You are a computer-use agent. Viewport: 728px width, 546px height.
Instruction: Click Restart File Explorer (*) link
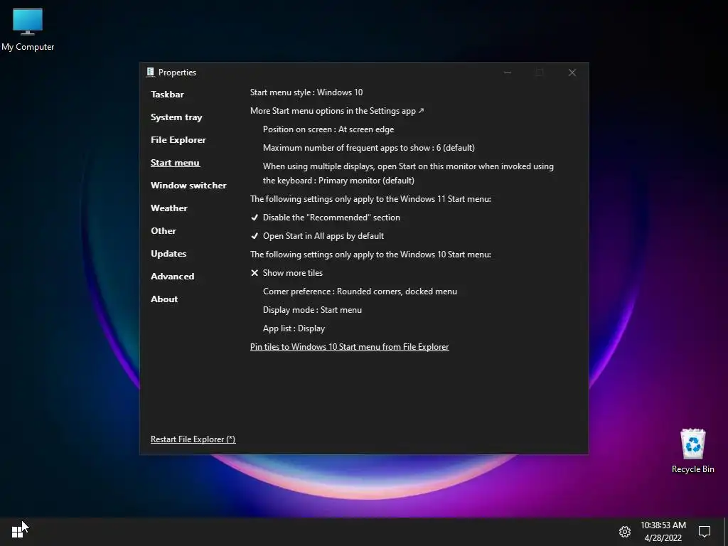click(x=193, y=439)
